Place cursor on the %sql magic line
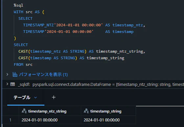184x127 pixels. tap(18, 5)
